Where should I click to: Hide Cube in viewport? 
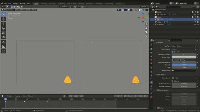(x=195, y=22)
